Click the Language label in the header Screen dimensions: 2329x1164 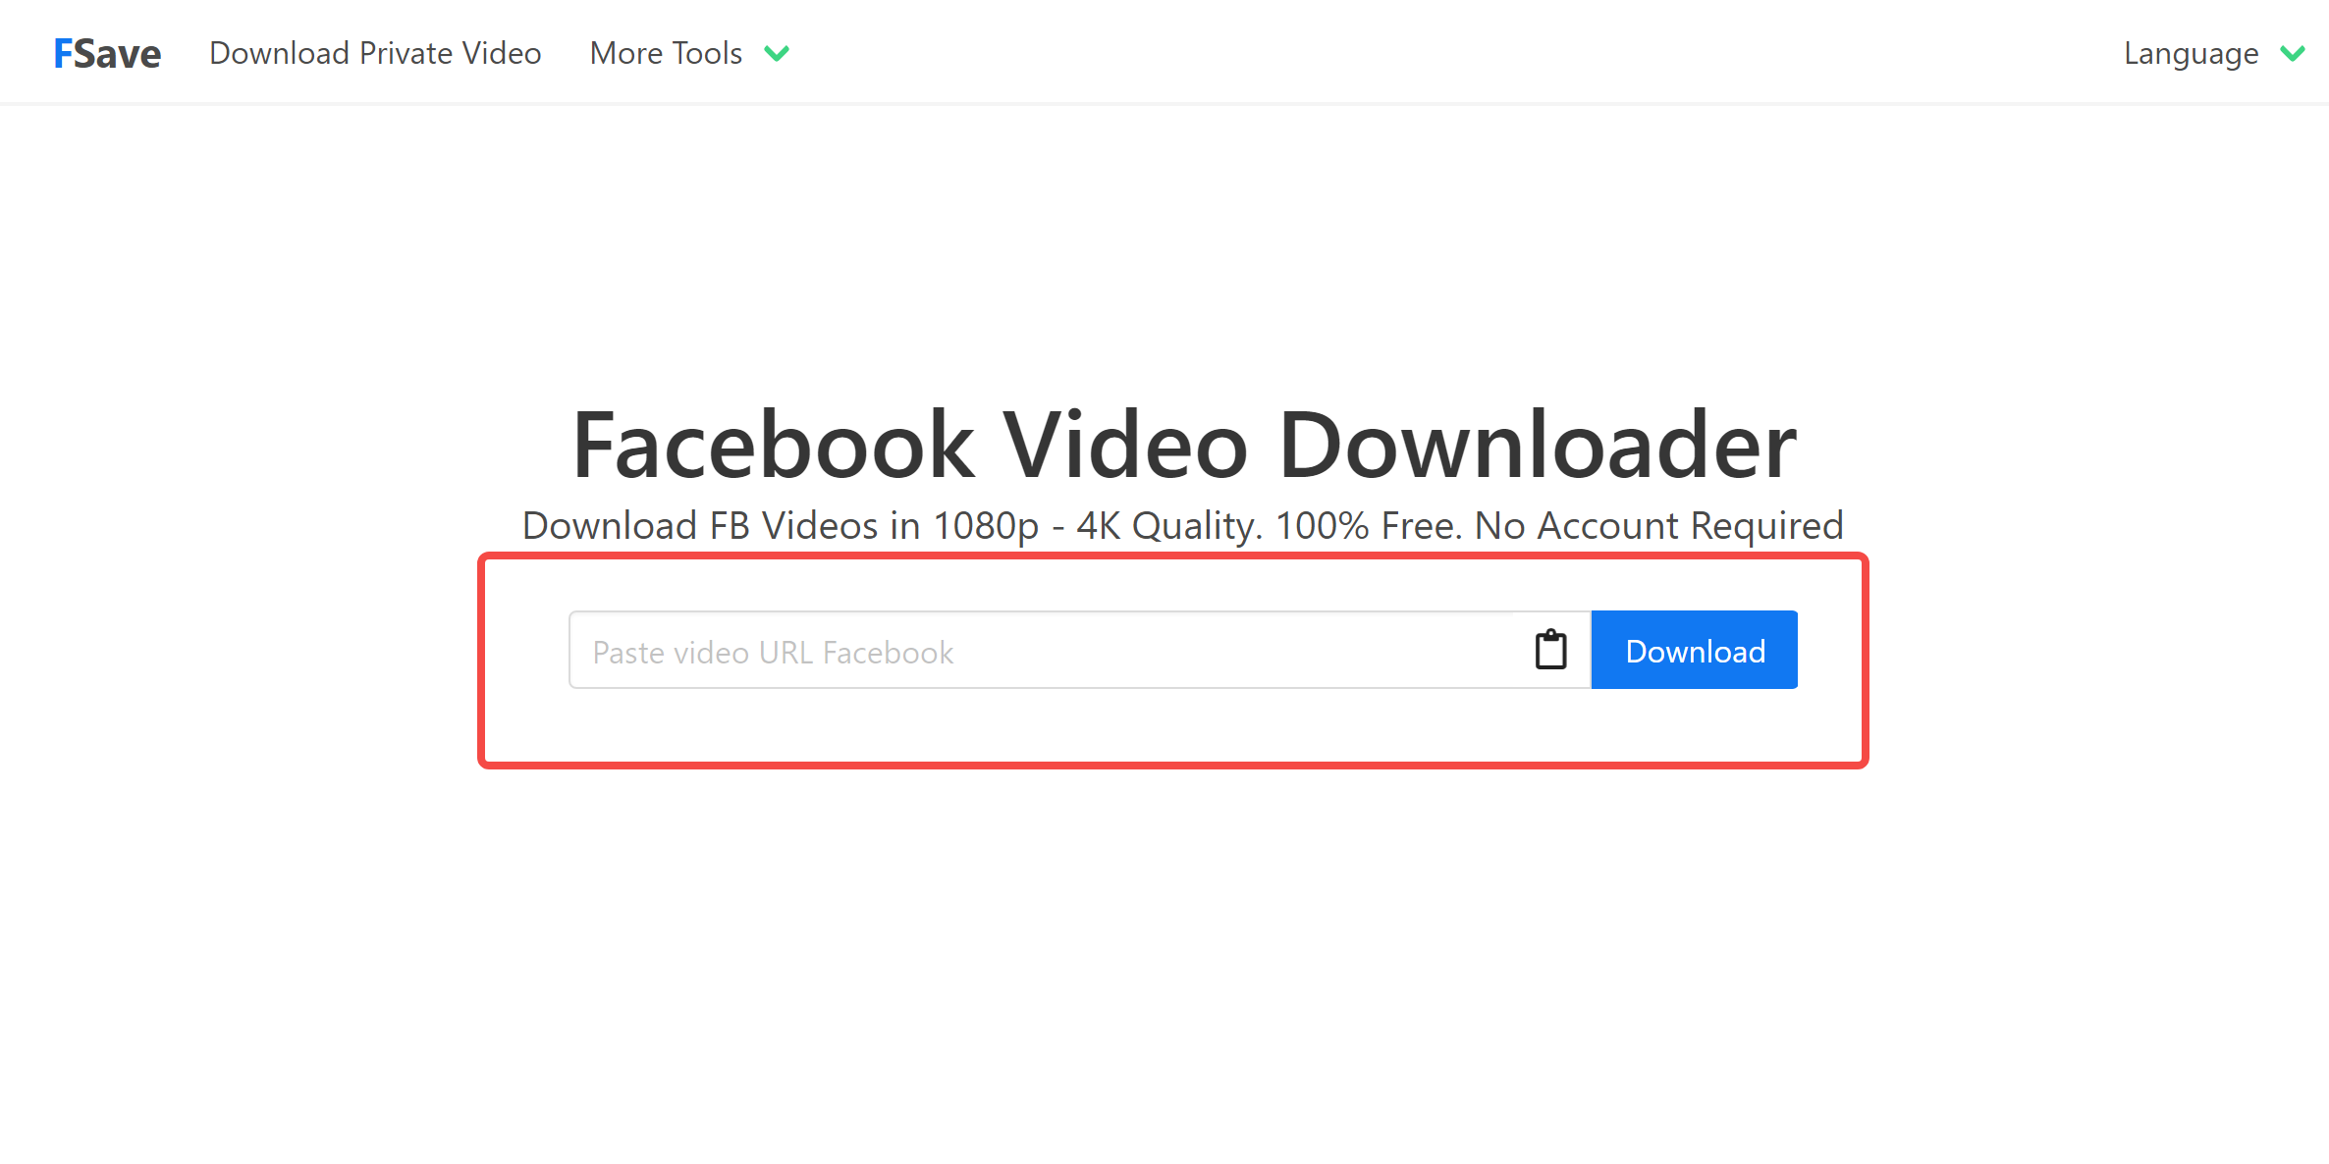tap(2191, 53)
